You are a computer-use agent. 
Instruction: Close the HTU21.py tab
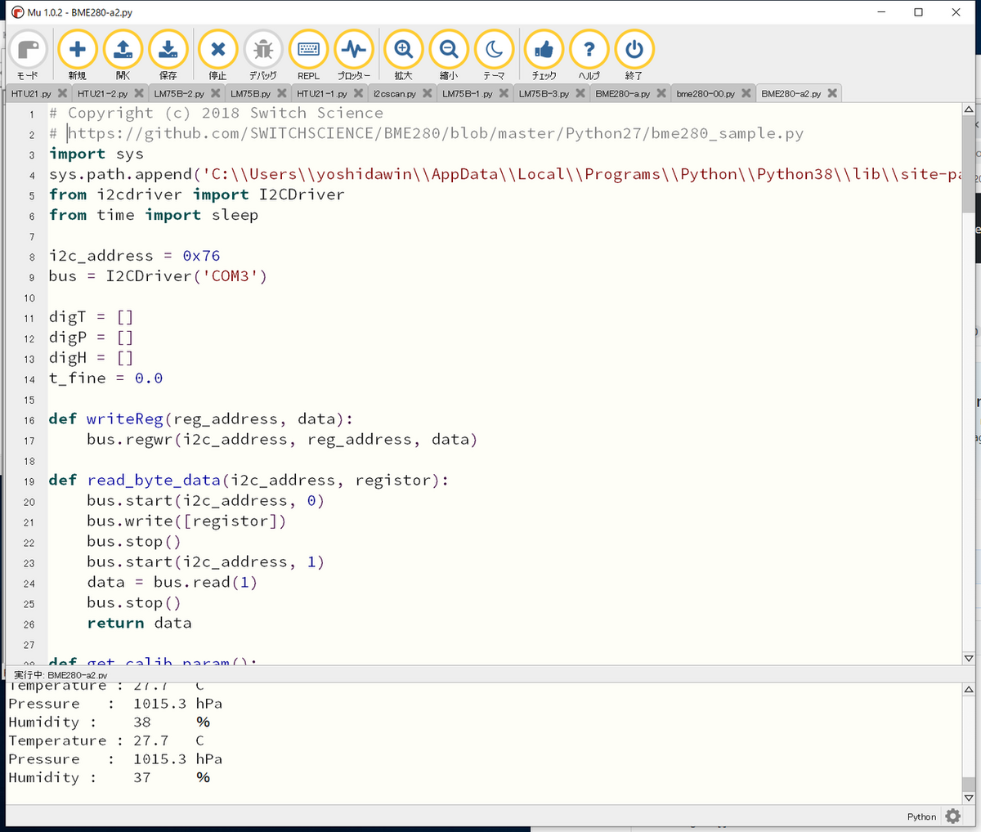pyautogui.click(x=62, y=93)
